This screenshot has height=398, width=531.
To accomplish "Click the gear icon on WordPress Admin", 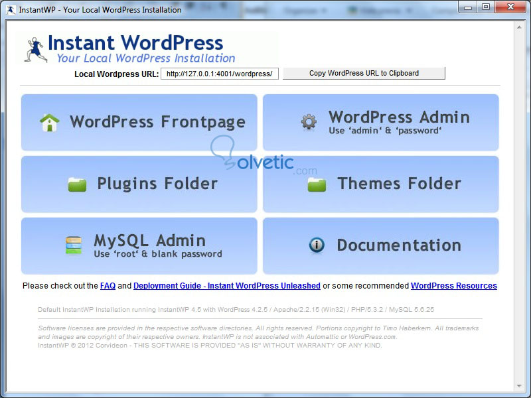I will pyautogui.click(x=309, y=122).
